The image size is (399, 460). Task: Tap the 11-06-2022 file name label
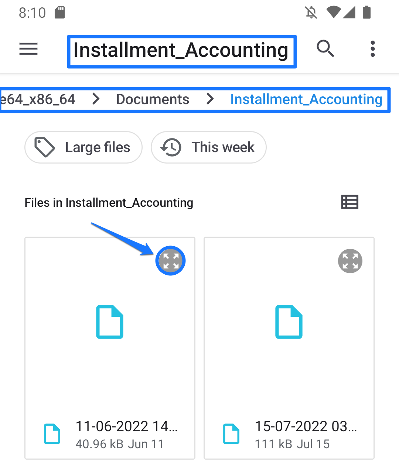pos(126,426)
